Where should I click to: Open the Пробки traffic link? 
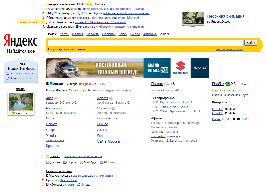click(x=218, y=84)
